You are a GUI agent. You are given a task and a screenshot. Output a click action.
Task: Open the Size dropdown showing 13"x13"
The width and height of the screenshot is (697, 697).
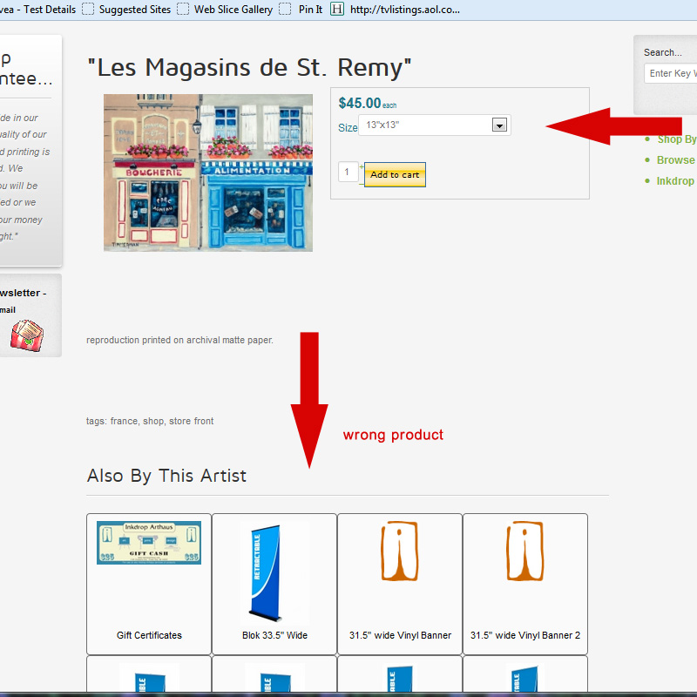434,125
